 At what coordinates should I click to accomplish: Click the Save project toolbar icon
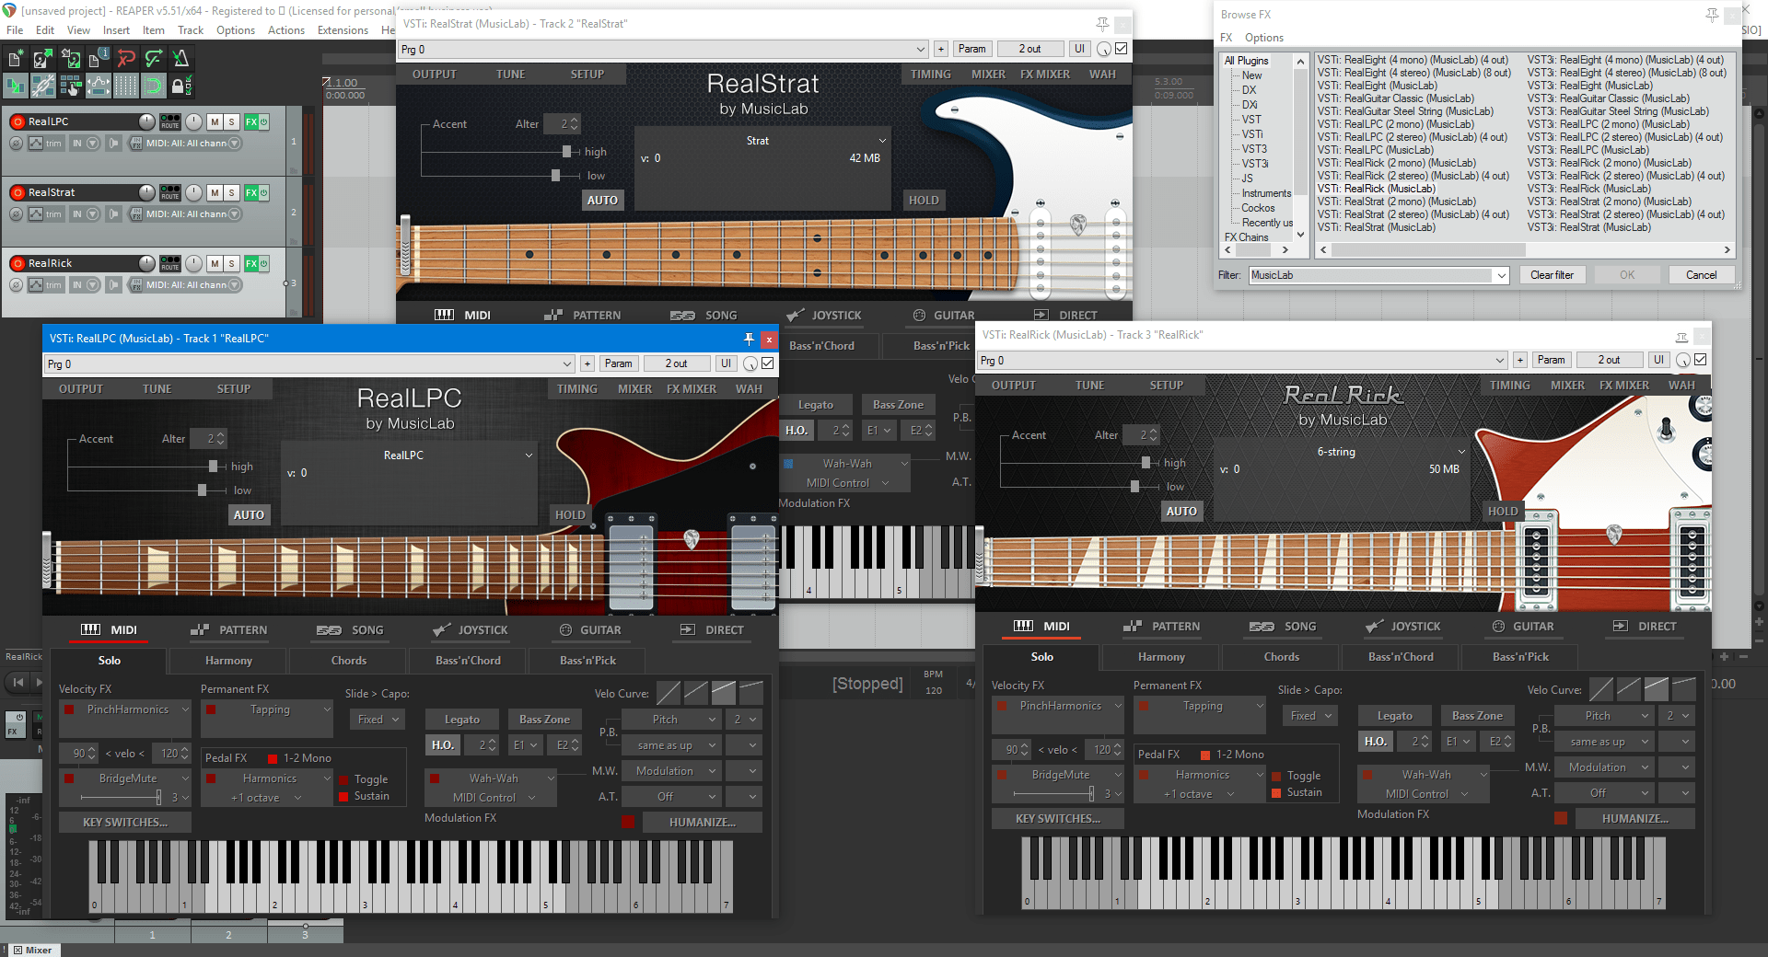click(x=71, y=59)
